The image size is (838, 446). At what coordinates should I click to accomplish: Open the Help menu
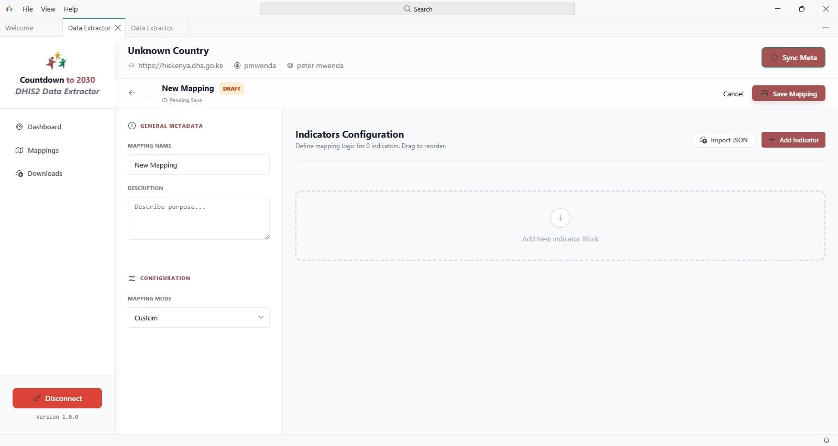coord(71,9)
